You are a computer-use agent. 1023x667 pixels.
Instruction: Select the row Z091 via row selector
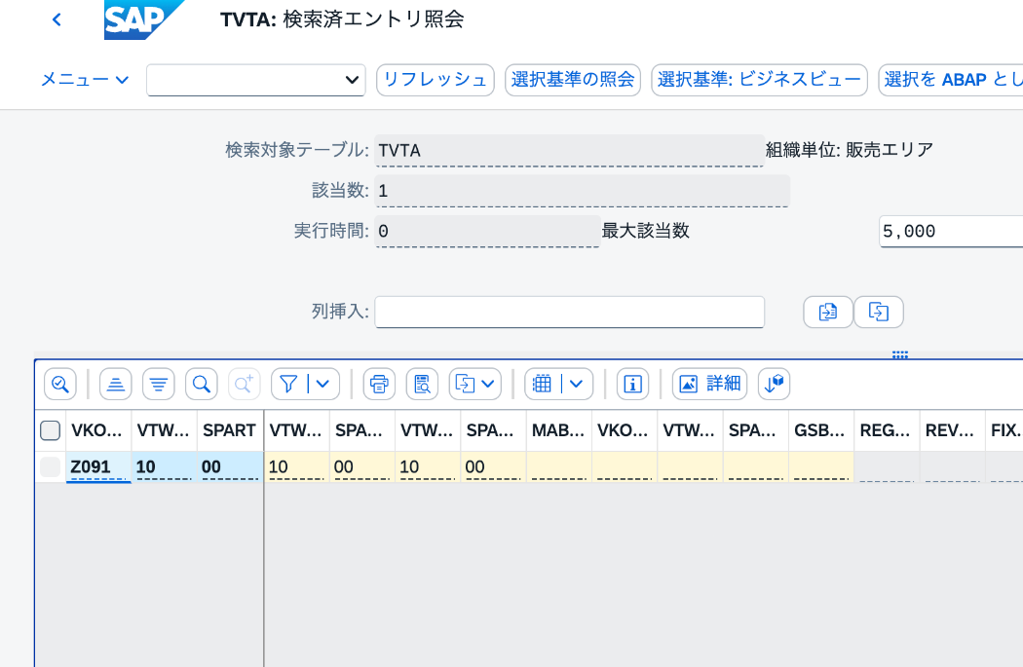51,466
